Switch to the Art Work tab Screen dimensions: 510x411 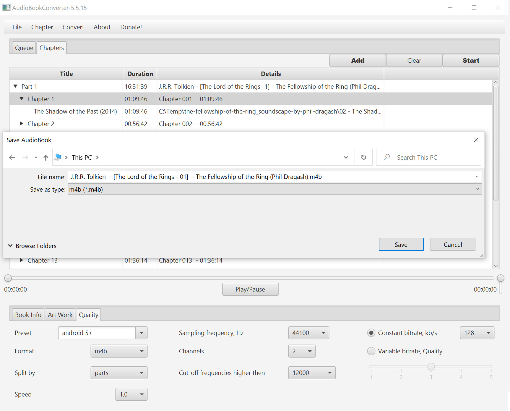click(60, 315)
